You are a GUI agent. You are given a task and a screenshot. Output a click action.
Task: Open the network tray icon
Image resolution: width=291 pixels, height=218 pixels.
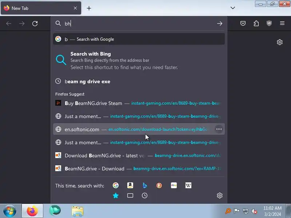(245, 211)
